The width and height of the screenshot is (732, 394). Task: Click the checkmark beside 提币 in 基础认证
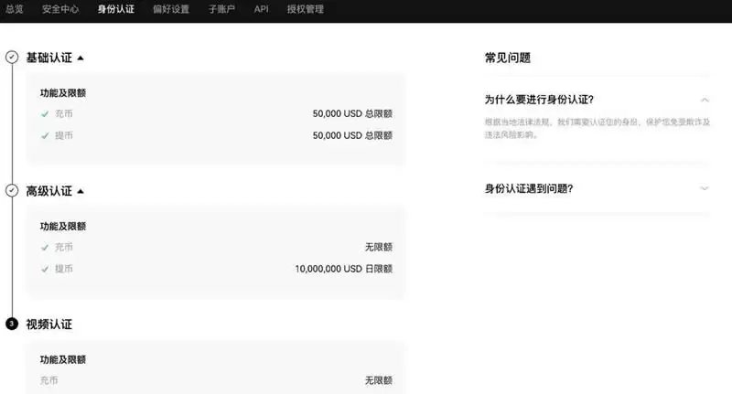(45, 135)
